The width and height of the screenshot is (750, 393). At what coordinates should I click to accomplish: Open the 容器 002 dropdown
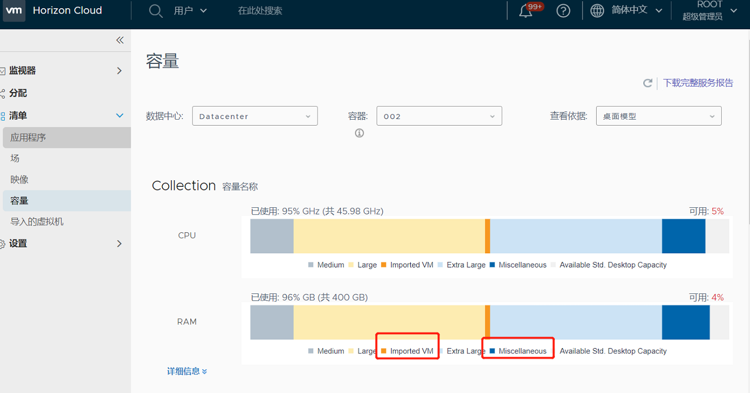point(439,116)
